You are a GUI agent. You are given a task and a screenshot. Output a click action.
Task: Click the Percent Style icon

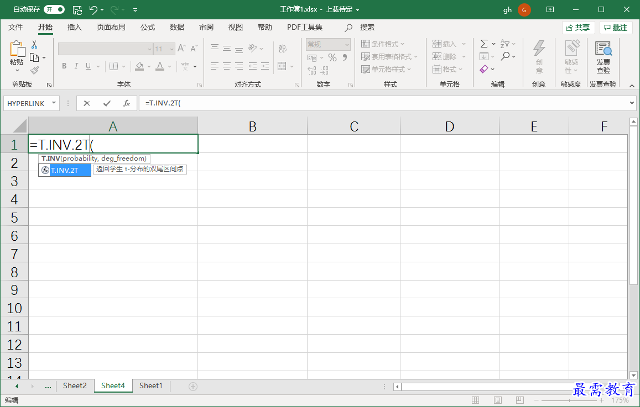pyautogui.click(x=332, y=58)
